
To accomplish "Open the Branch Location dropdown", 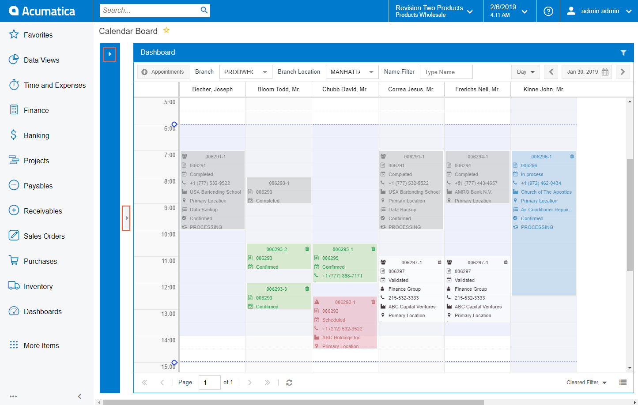I will [x=352, y=72].
